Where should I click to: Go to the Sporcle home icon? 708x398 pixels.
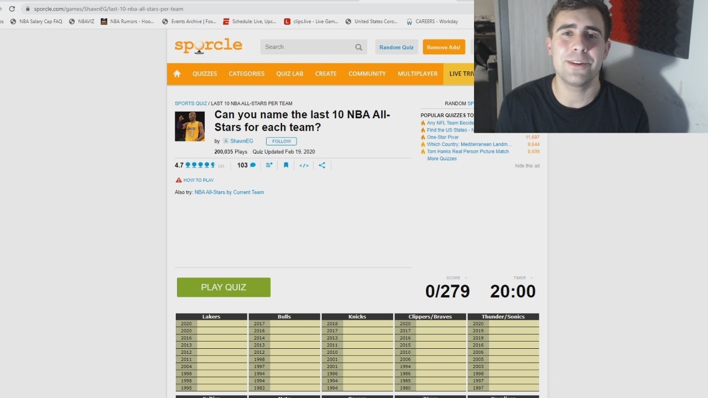click(177, 74)
